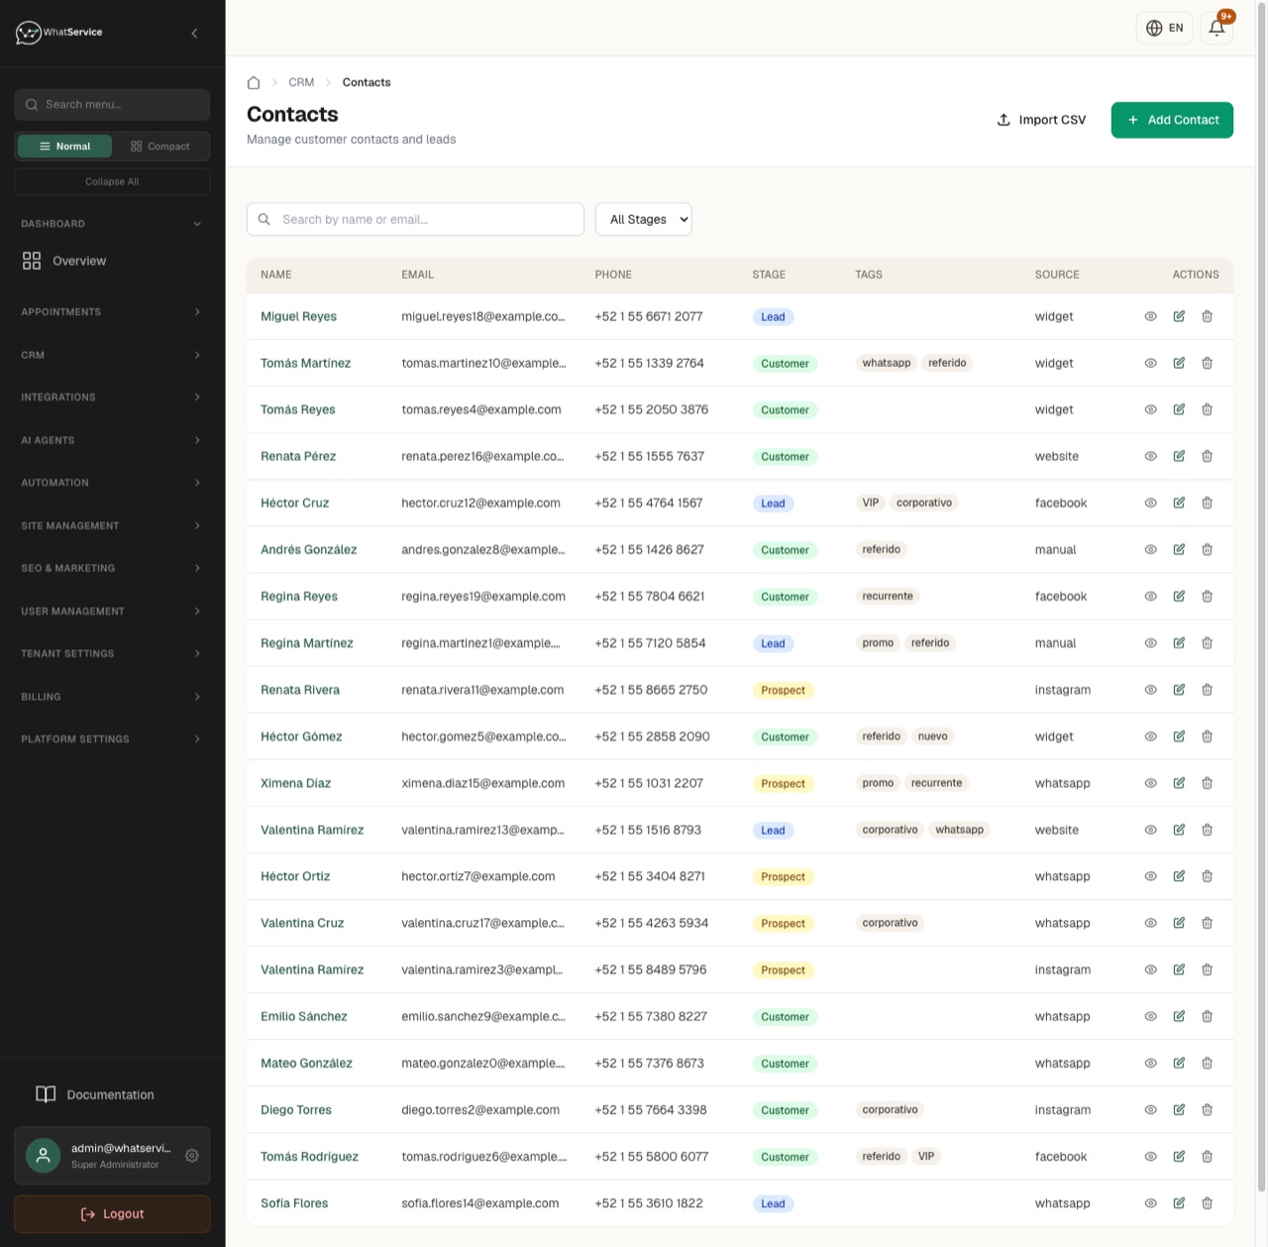1268x1247 pixels.
Task: Collapse the Dashboard menu section
Action: pyautogui.click(x=112, y=224)
